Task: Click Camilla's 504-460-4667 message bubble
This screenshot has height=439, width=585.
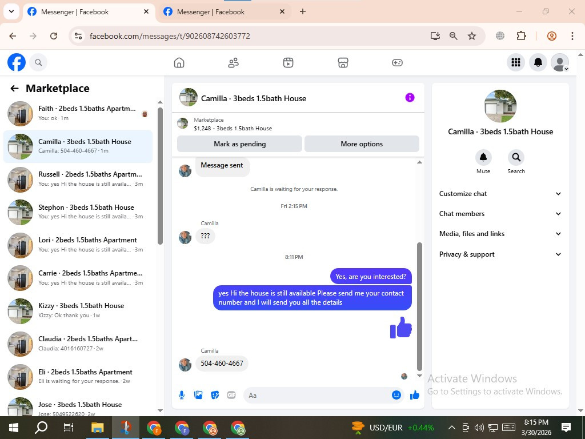Action: click(x=222, y=363)
